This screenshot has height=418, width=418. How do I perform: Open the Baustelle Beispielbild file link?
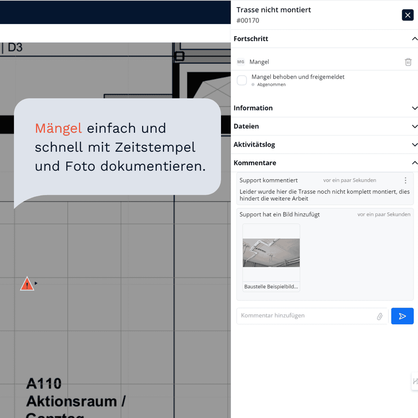pos(271,286)
